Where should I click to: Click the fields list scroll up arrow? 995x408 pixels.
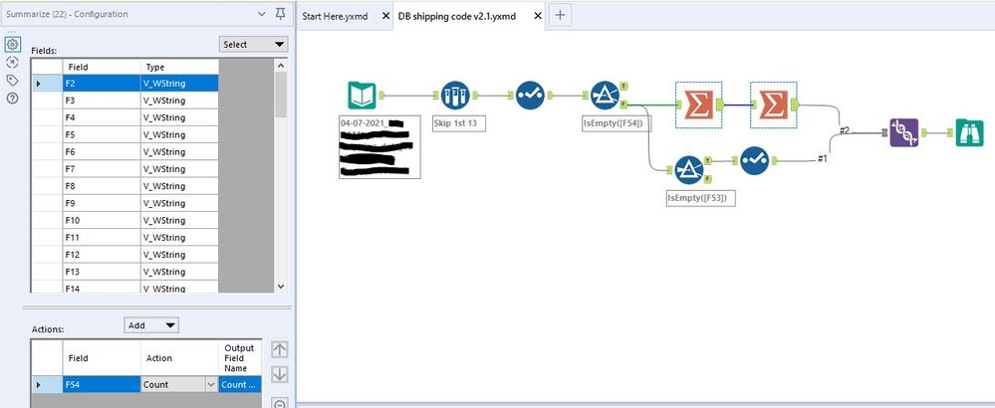click(x=281, y=66)
